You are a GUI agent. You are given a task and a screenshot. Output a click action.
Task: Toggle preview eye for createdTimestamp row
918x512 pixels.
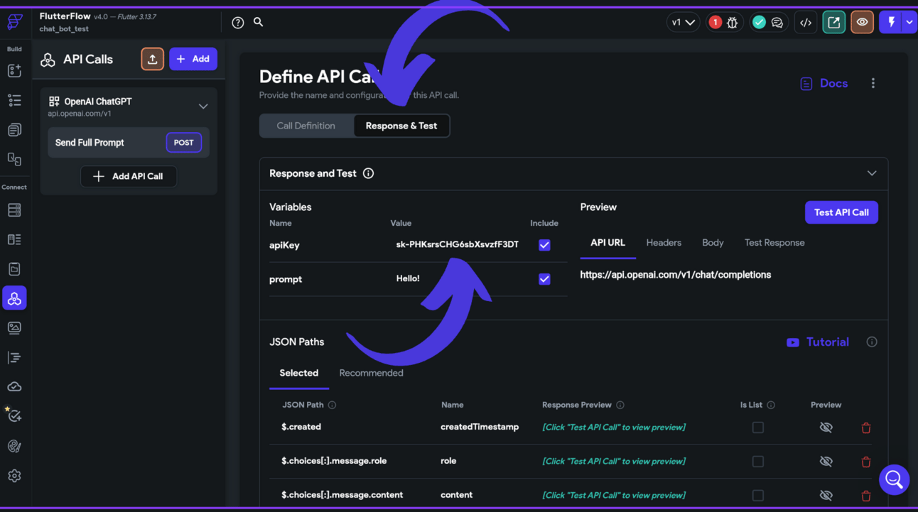point(826,427)
